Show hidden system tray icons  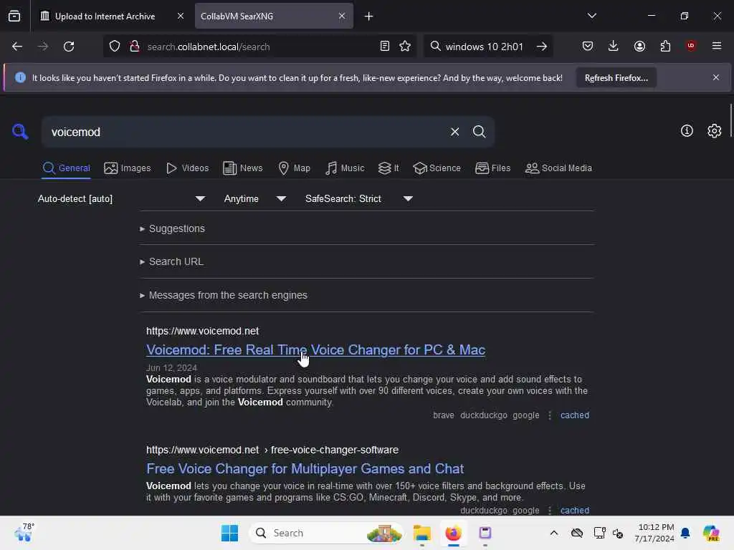[554, 533]
